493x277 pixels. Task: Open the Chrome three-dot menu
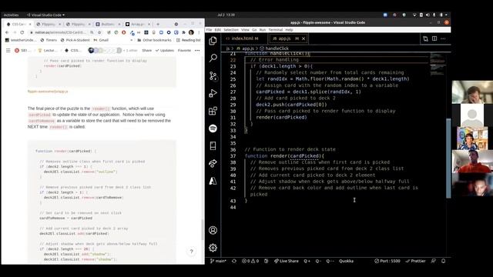pos(199,32)
